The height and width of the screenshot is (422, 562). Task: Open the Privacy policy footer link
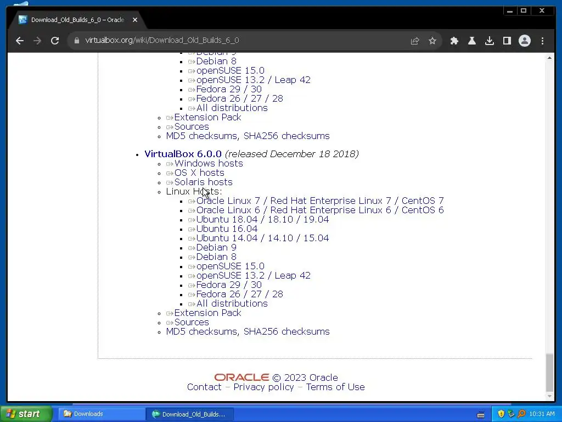[263, 387]
